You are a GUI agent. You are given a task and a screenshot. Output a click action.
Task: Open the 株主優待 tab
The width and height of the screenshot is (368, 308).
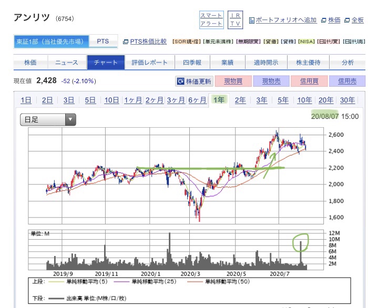coord(308,63)
